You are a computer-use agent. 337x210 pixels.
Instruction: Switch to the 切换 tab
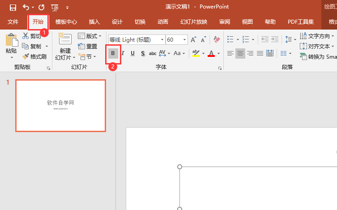pyautogui.click(x=140, y=21)
